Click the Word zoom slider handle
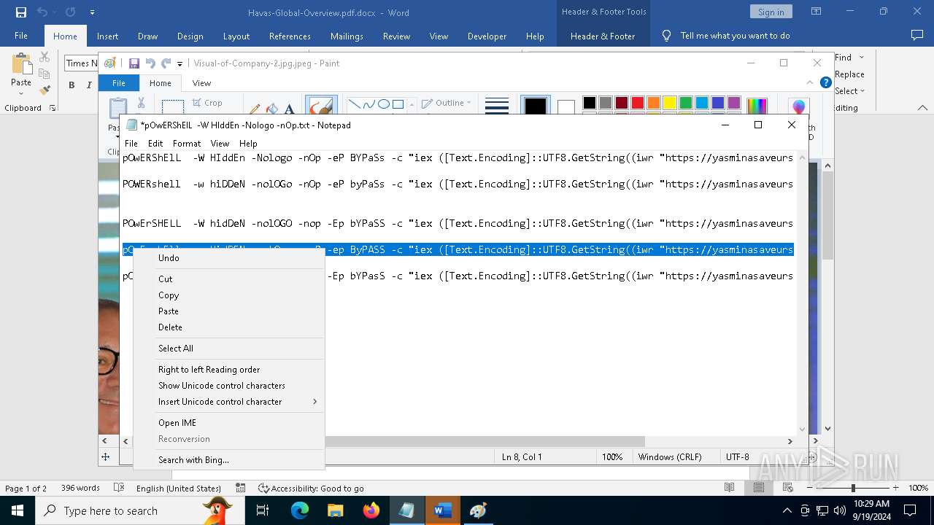Image resolution: width=934 pixels, height=525 pixels. pyautogui.click(x=853, y=488)
